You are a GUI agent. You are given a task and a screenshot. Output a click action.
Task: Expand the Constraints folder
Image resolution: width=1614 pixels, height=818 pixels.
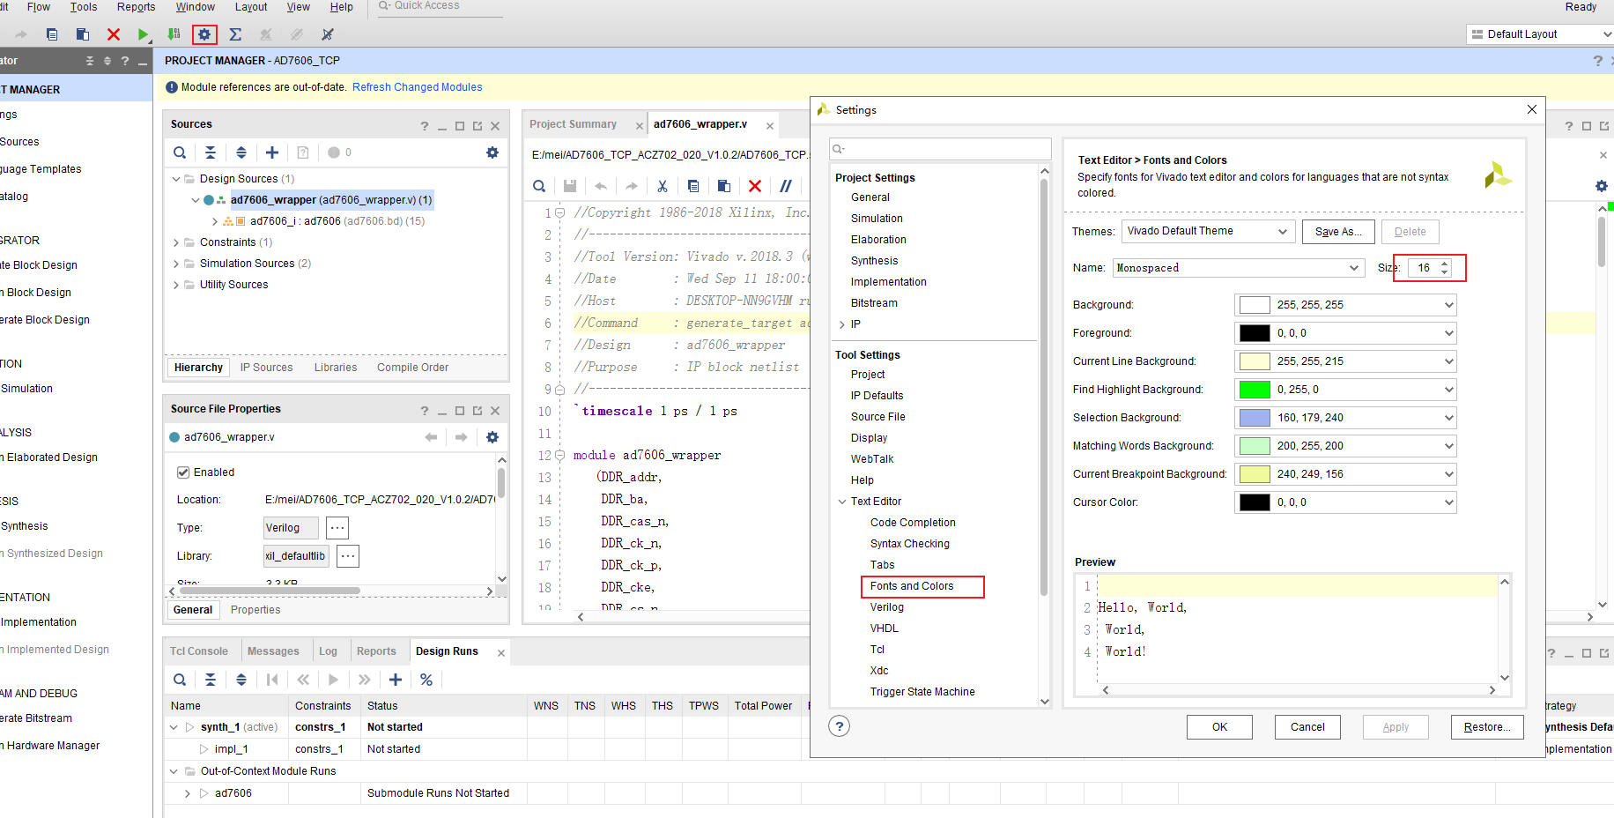[176, 242]
